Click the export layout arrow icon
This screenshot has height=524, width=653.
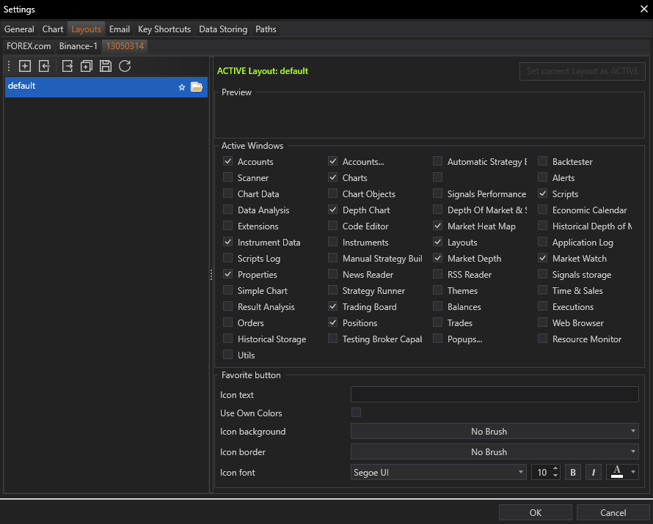(x=68, y=66)
